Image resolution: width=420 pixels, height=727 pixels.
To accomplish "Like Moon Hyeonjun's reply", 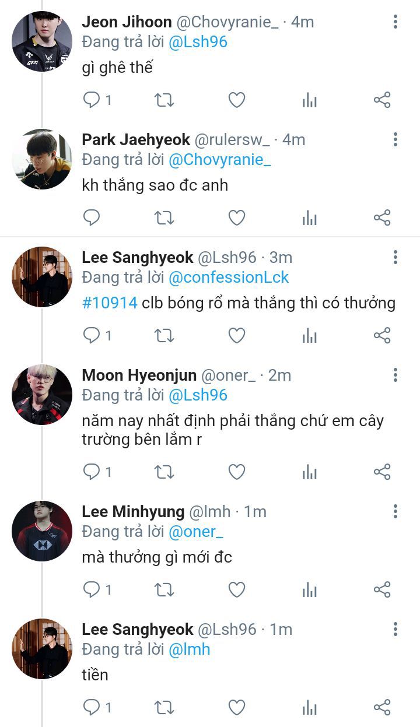I will click(x=236, y=472).
